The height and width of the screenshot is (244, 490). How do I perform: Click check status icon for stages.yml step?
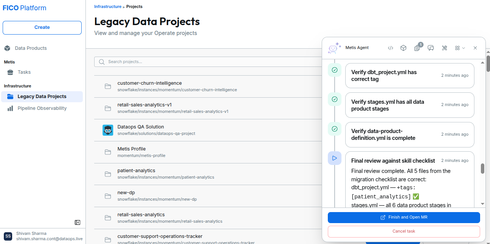pyautogui.click(x=335, y=99)
